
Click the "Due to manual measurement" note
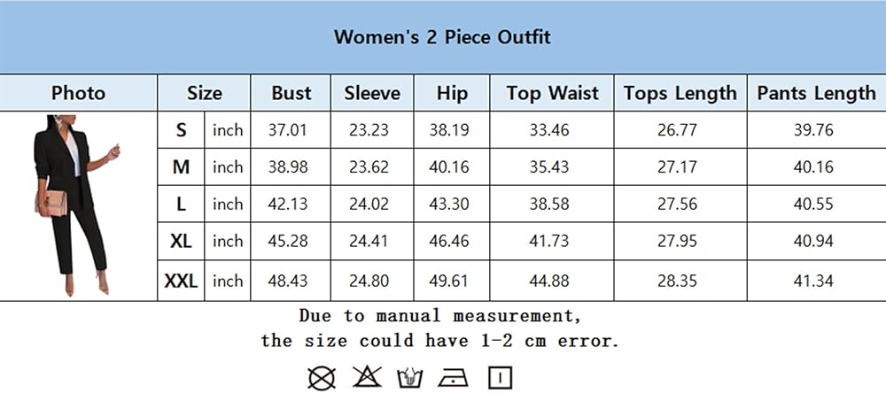coord(440,316)
